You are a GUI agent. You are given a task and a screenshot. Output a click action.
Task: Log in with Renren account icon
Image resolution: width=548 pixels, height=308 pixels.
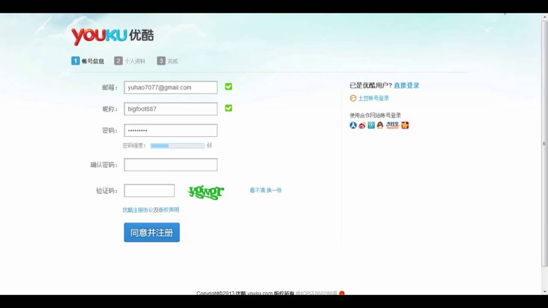[x=353, y=125]
